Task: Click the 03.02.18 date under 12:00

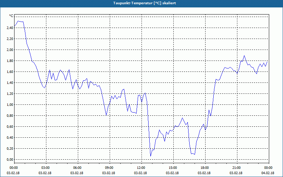Action: pyautogui.click(x=140, y=173)
